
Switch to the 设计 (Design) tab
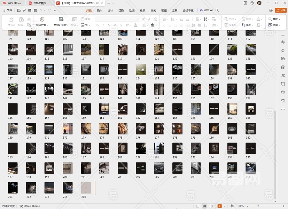coord(110,10)
